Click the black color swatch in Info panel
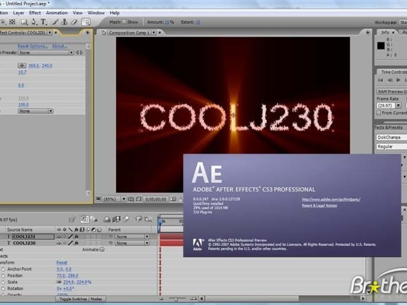Screen dimensions: 407x305 pos(381,46)
